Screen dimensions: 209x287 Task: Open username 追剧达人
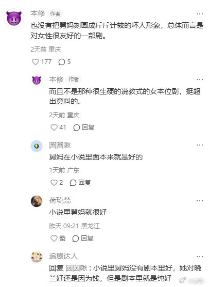click(63, 256)
